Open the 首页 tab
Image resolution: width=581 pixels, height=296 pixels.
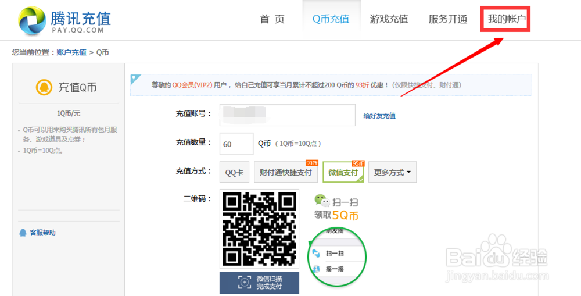tap(272, 19)
